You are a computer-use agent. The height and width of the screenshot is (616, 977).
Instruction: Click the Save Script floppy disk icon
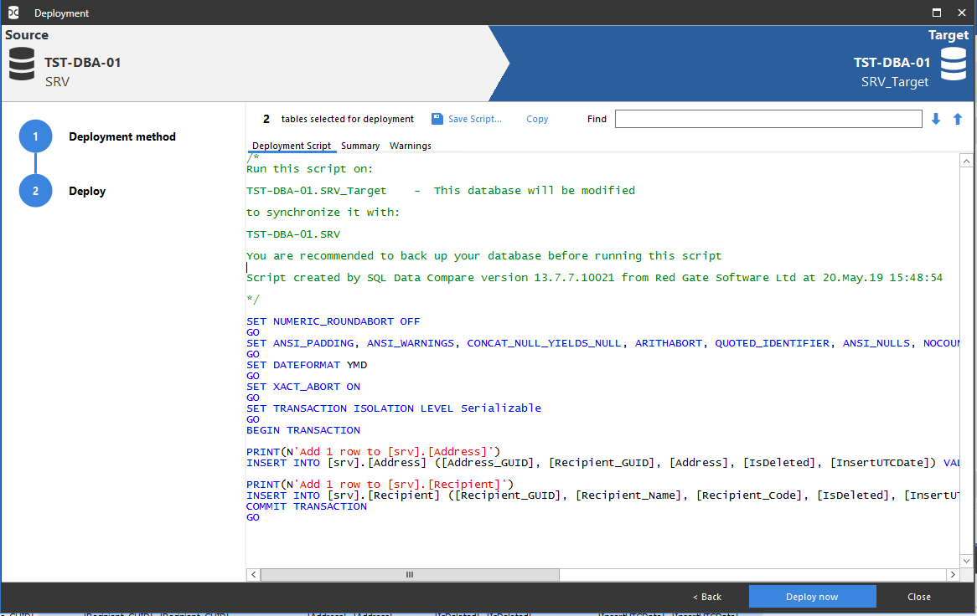[437, 118]
